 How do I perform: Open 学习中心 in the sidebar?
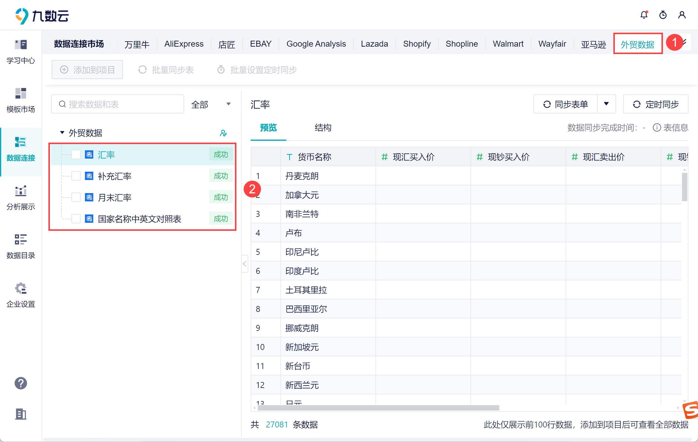(x=21, y=52)
